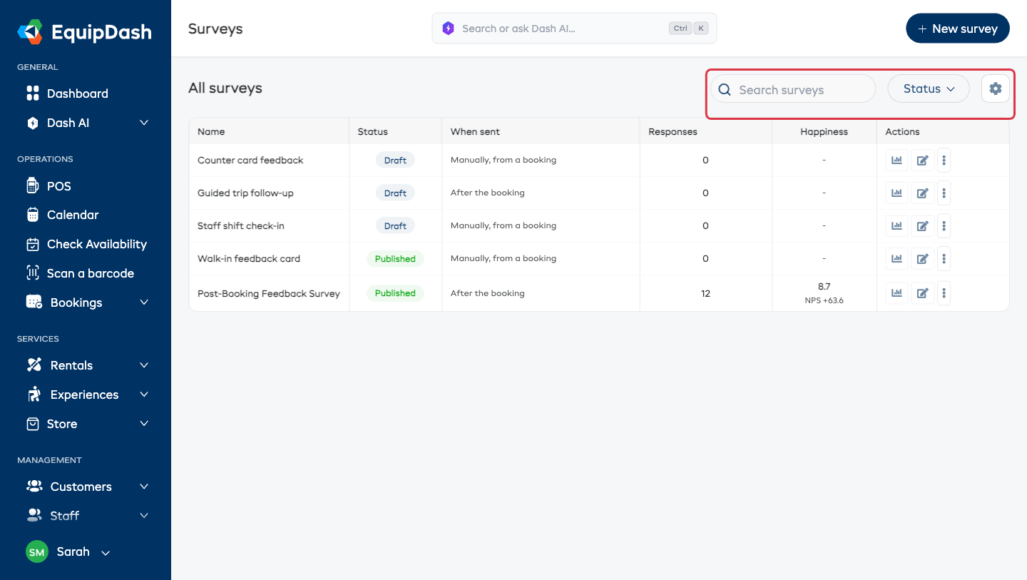Click the EquipDash logo icon

coord(31,31)
